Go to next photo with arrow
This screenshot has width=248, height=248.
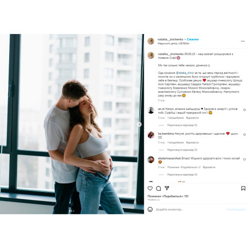[139, 124]
